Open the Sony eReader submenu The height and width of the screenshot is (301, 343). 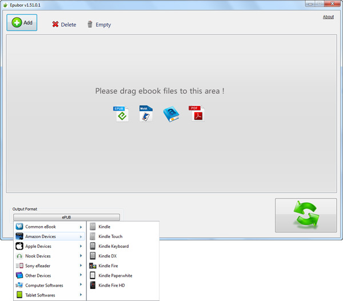(50, 266)
